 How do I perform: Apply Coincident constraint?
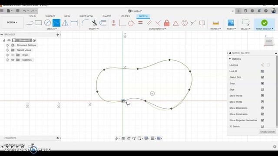122,23
